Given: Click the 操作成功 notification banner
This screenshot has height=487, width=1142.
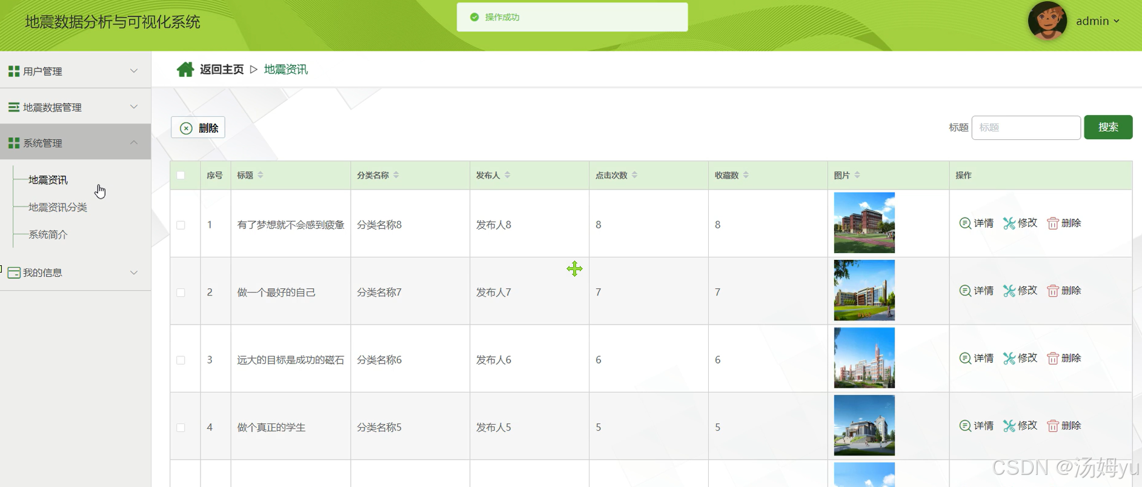Looking at the screenshot, I should [x=572, y=17].
